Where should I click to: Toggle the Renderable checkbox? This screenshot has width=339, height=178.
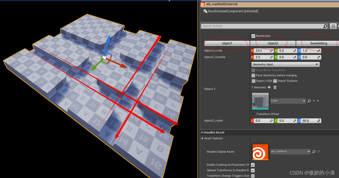(x=253, y=36)
